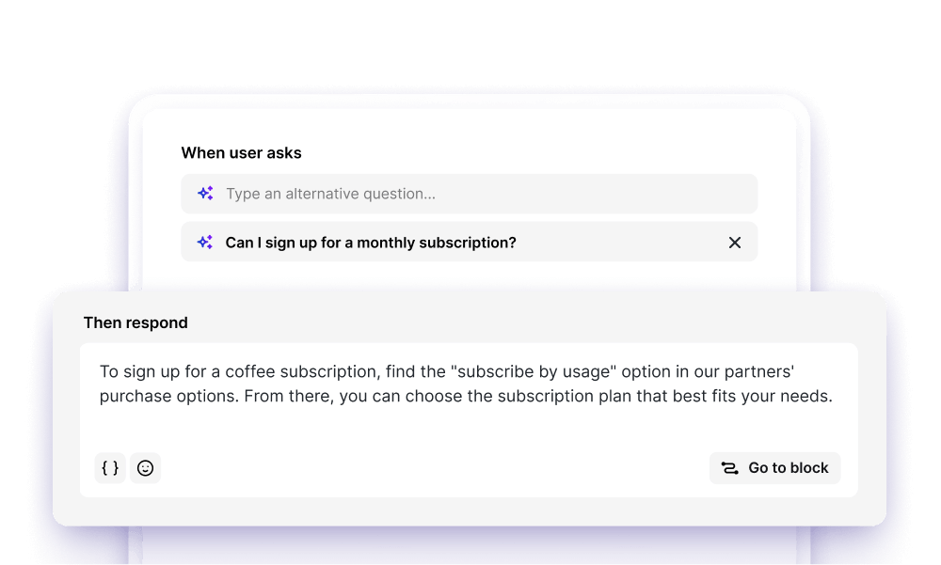Click the connector arrow icon on Go to block
This screenshot has height=565, width=941.
729,467
